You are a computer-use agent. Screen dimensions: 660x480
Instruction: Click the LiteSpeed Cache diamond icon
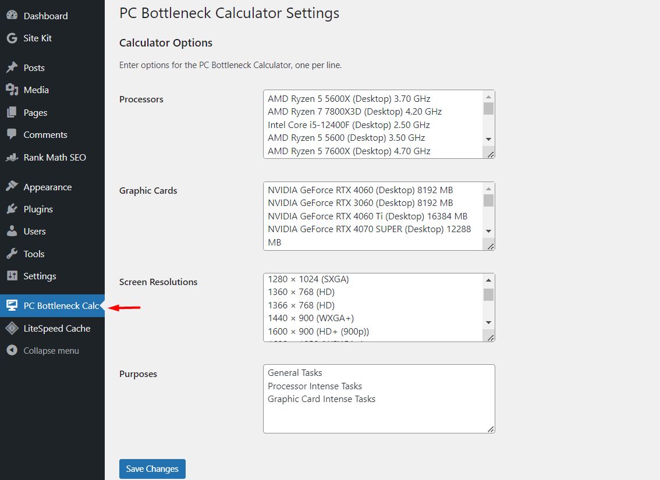pos(12,328)
